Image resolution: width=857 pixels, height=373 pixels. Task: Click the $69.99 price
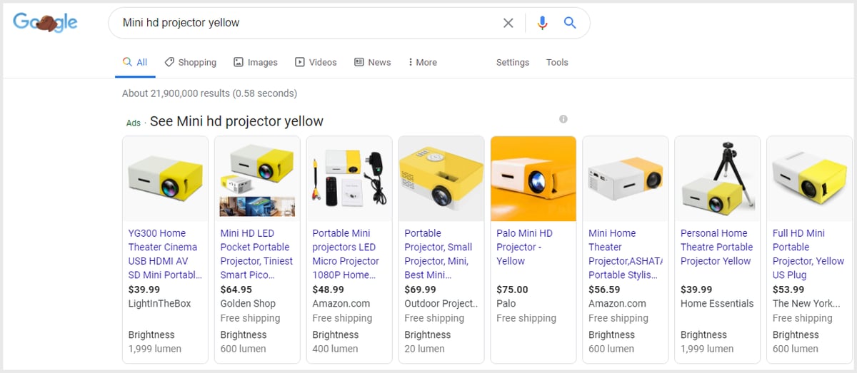tap(421, 290)
